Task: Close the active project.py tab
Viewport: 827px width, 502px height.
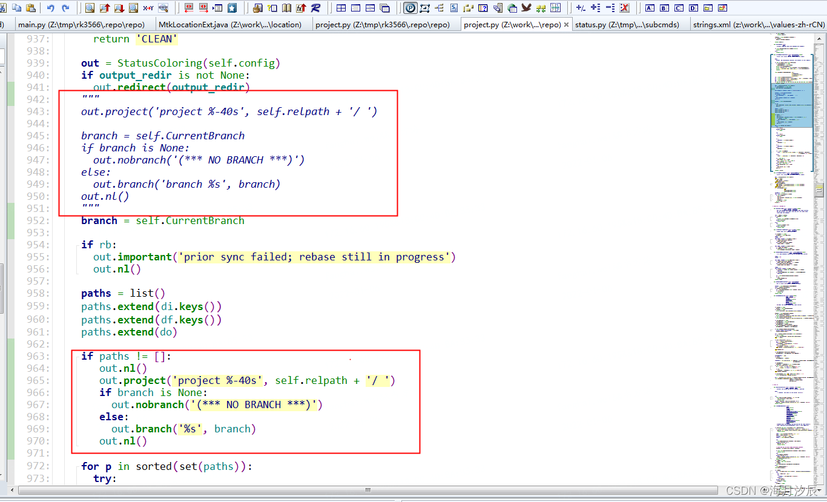Action: tap(566, 25)
